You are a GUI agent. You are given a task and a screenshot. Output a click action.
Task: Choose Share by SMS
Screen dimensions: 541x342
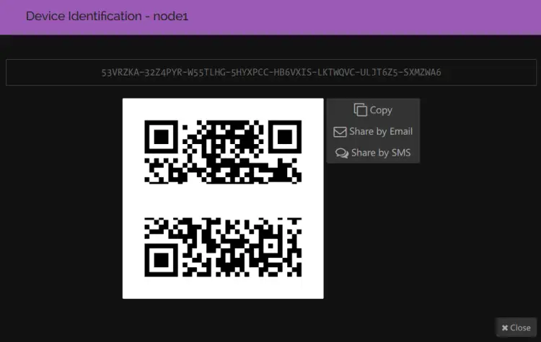tap(373, 153)
